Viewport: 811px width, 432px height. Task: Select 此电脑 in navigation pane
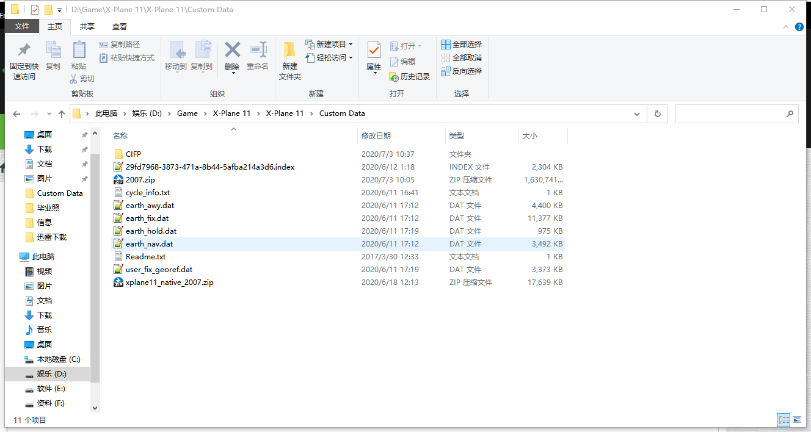[x=37, y=257]
